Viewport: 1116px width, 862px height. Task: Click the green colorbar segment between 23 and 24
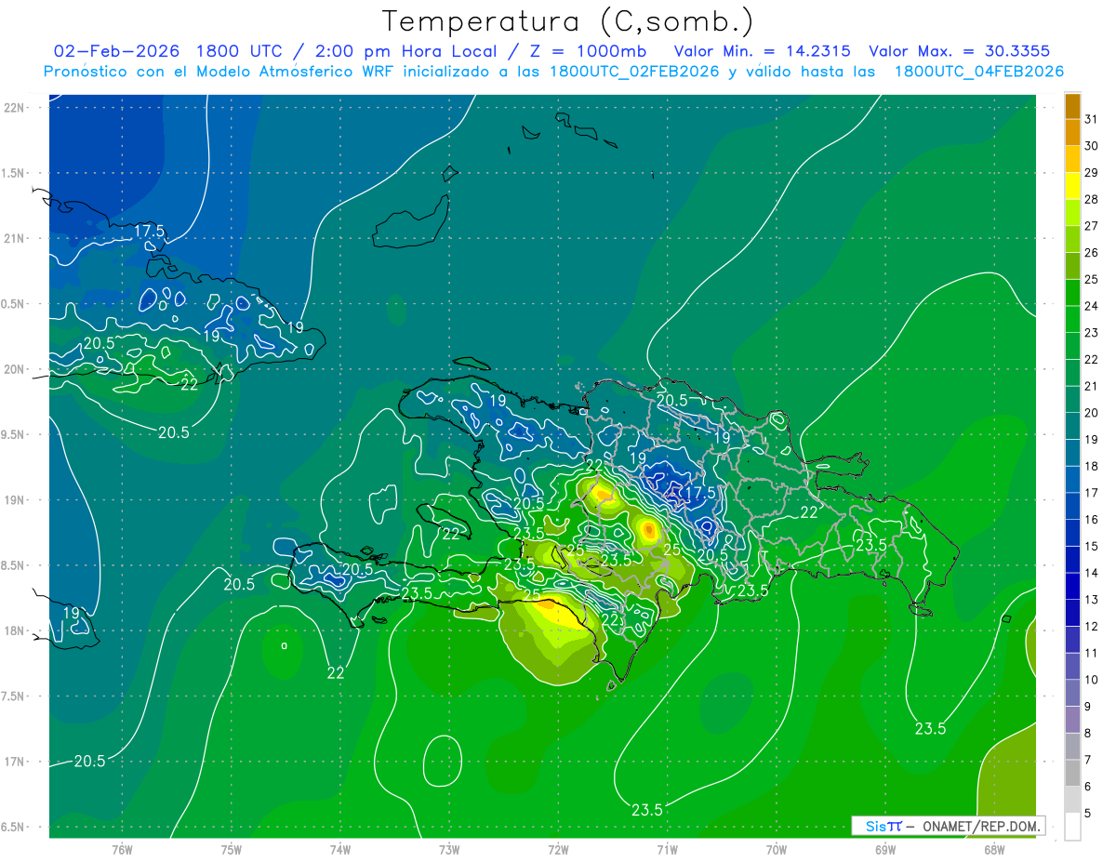[1072, 319]
